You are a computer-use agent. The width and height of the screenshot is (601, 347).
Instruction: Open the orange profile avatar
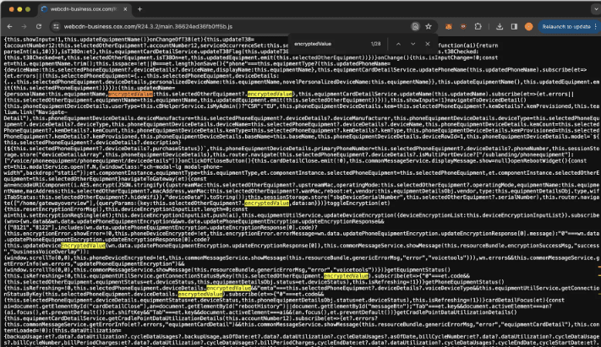[528, 26]
